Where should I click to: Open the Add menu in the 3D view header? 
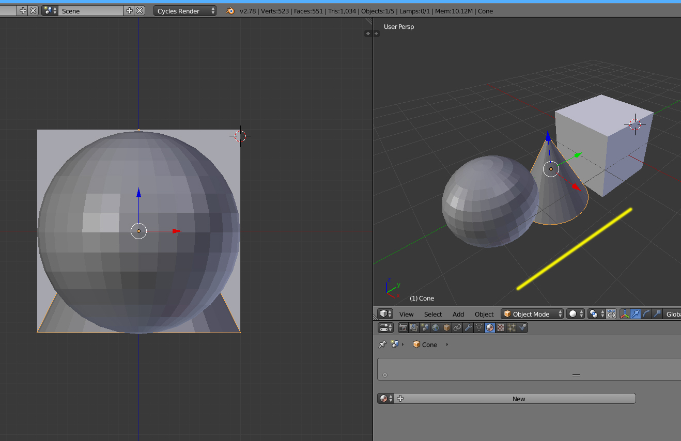coord(458,314)
